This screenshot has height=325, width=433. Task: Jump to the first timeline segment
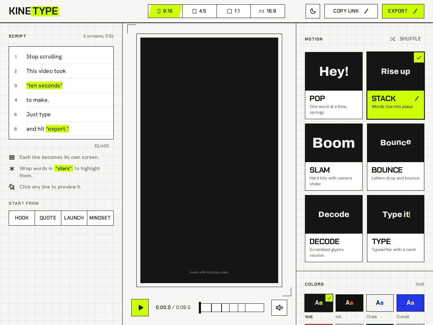tap(206, 308)
